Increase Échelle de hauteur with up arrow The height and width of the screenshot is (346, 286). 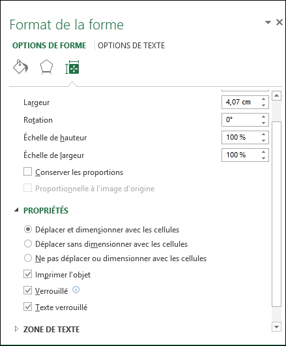coord(264,134)
